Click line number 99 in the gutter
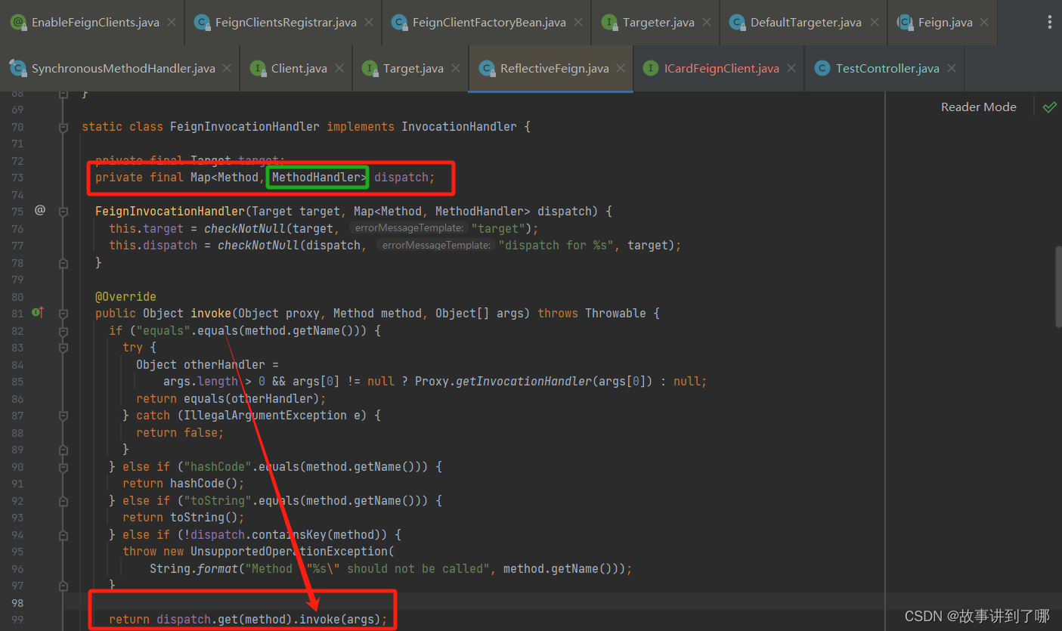The height and width of the screenshot is (631, 1062). (x=17, y=620)
